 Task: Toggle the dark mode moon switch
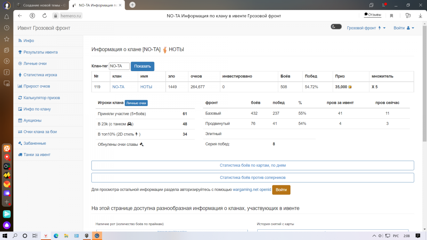pyautogui.click(x=336, y=27)
